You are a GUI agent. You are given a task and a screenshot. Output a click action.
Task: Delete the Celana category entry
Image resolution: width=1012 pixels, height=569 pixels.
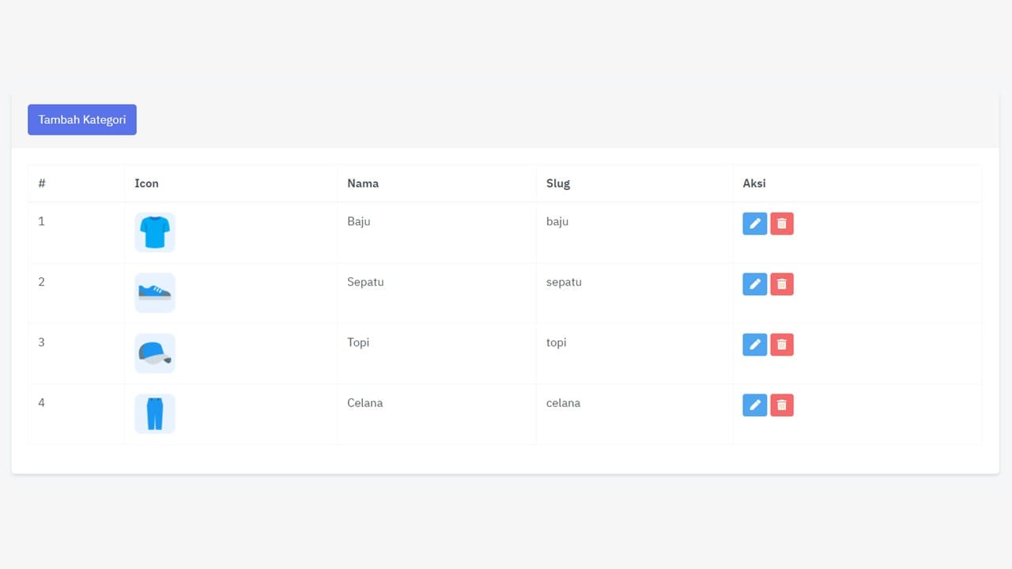click(x=782, y=405)
